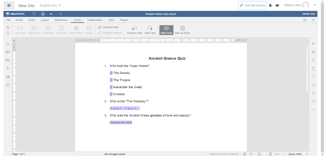Image resolution: width=324 pixels, height=156 pixels.
Task: Click the zoom in plus button
Action: (307, 154)
